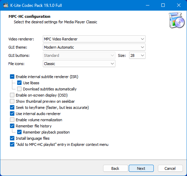Maximize the installer window
The height and width of the screenshot is (176, 187).
[x=163, y=5]
